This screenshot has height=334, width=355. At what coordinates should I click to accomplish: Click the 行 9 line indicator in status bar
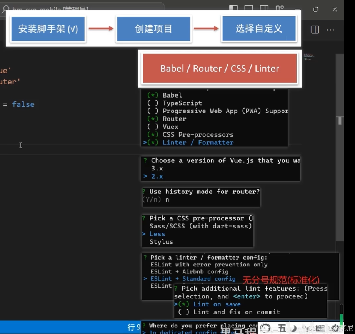click(134, 327)
